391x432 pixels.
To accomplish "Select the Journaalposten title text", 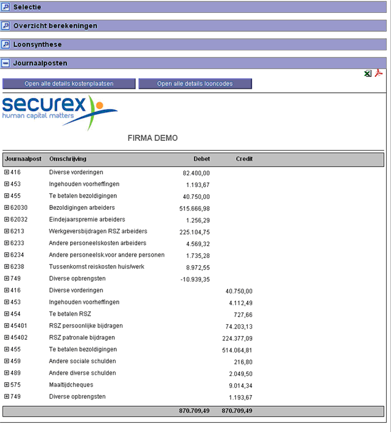I will (x=40, y=63).
